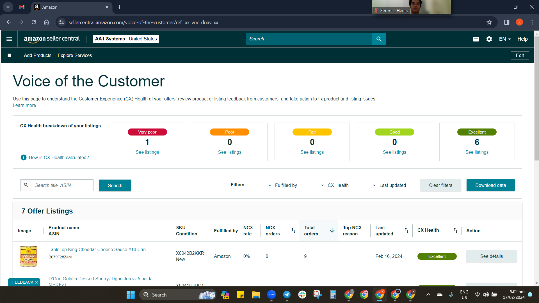Open Slack from the taskbar
539x303 pixels.
(302, 295)
